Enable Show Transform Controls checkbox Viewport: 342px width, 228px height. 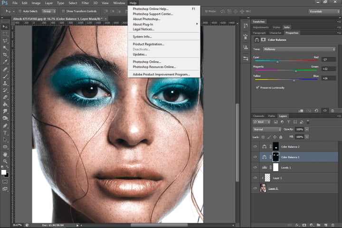(63, 11)
